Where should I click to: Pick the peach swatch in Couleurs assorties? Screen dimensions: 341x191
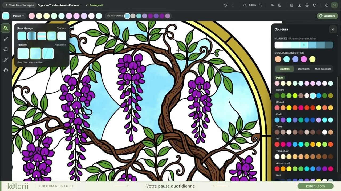point(278,59)
